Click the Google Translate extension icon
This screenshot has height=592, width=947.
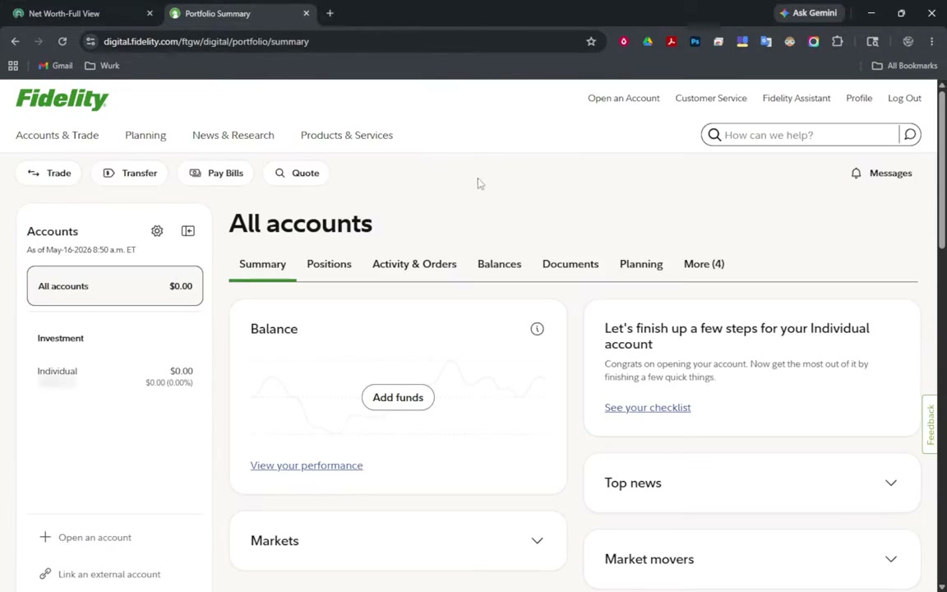(766, 42)
